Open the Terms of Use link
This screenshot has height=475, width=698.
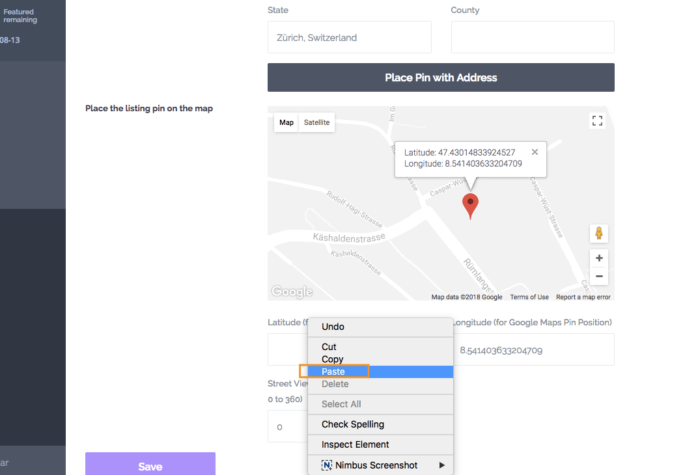tap(529, 297)
